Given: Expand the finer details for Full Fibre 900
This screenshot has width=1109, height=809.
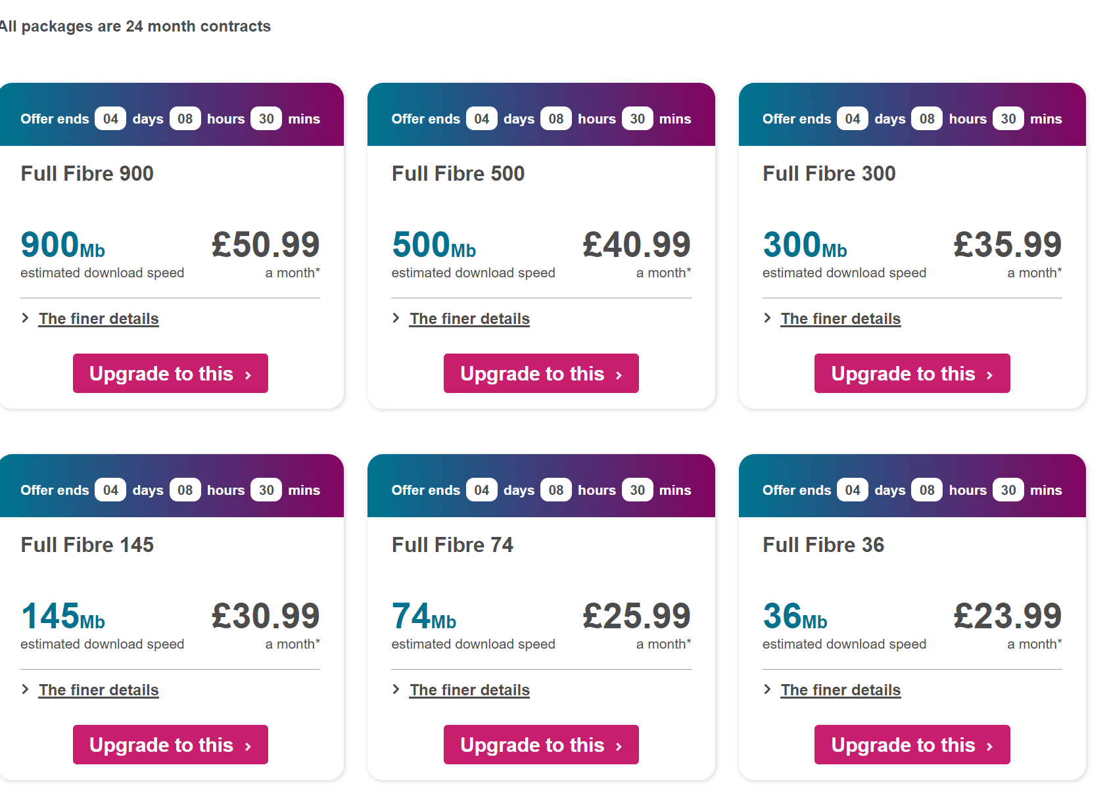Looking at the screenshot, I should click(x=98, y=318).
